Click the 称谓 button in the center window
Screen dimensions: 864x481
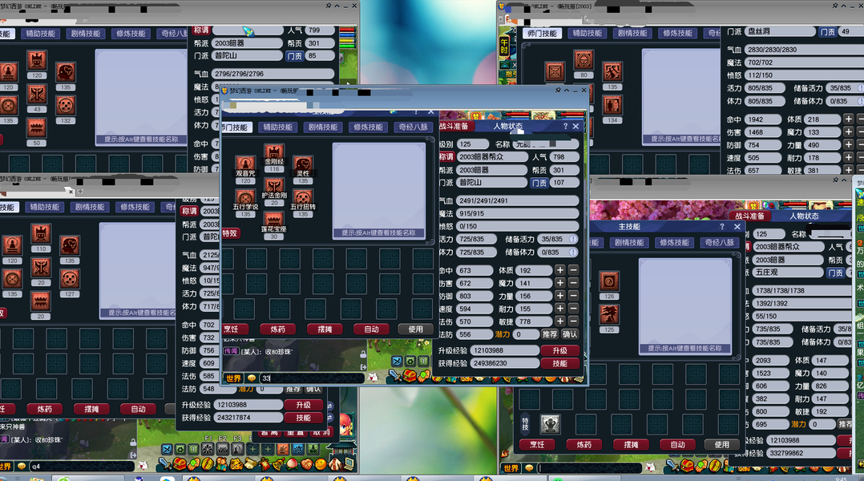(446, 156)
